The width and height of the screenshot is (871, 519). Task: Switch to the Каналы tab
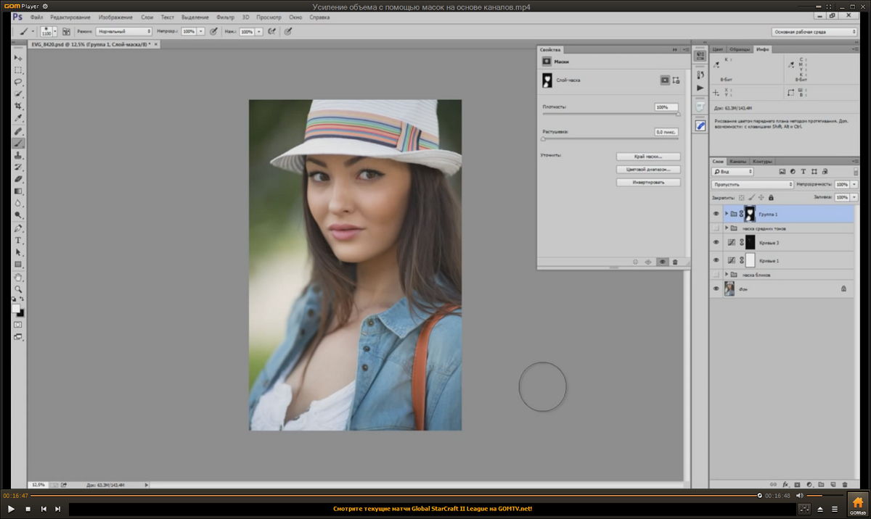(737, 161)
